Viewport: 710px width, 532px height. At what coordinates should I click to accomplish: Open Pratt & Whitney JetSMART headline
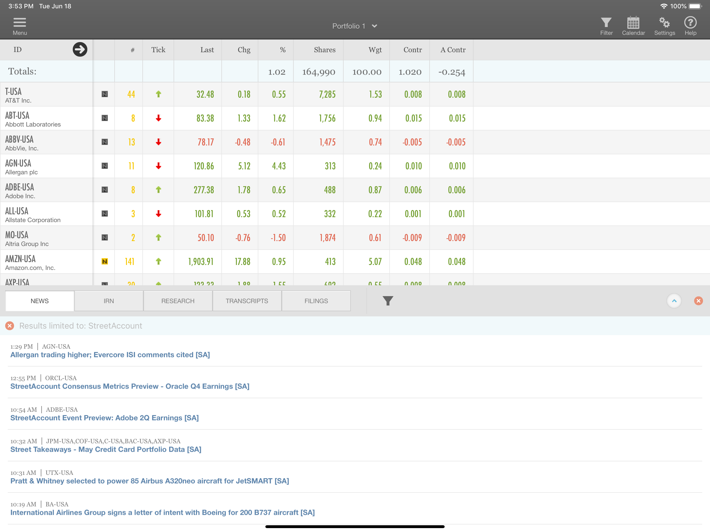tap(150, 481)
